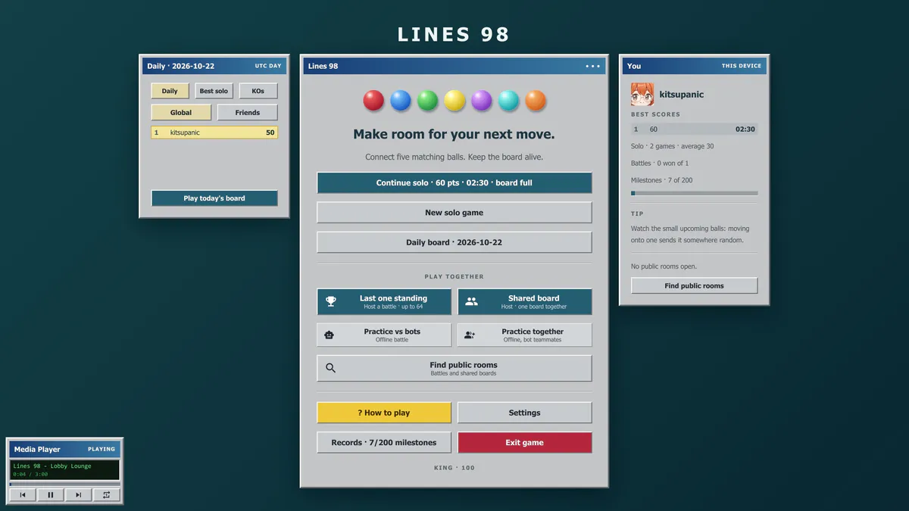The width and height of the screenshot is (909, 511).
Task: Open the How to play guide
Action: pyautogui.click(x=384, y=413)
